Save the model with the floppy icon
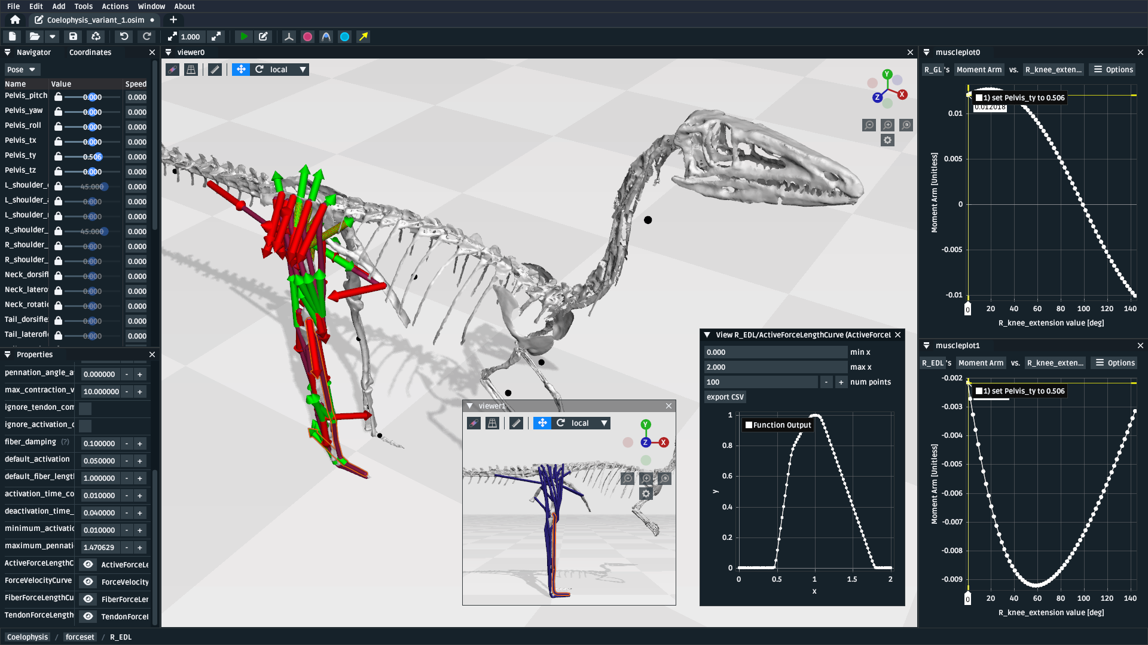 [73, 37]
